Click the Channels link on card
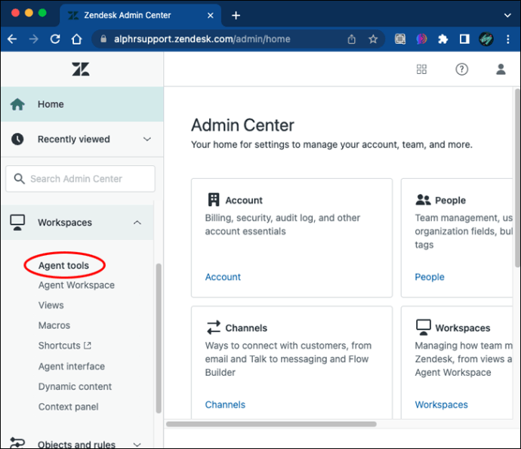This screenshot has height=449, width=521. tap(225, 404)
